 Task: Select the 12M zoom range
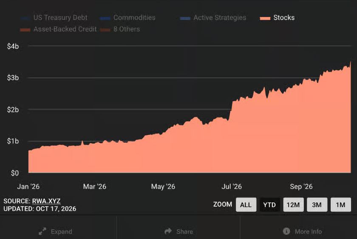click(x=293, y=205)
